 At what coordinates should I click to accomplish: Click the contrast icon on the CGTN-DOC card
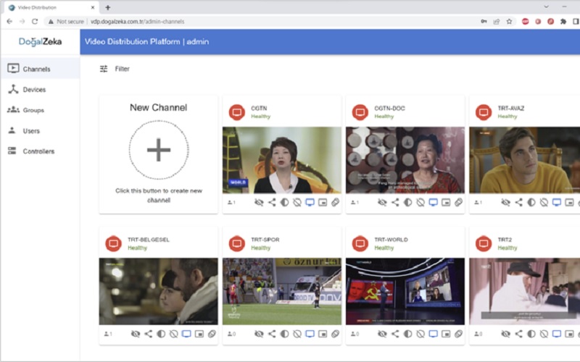point(408,203)
